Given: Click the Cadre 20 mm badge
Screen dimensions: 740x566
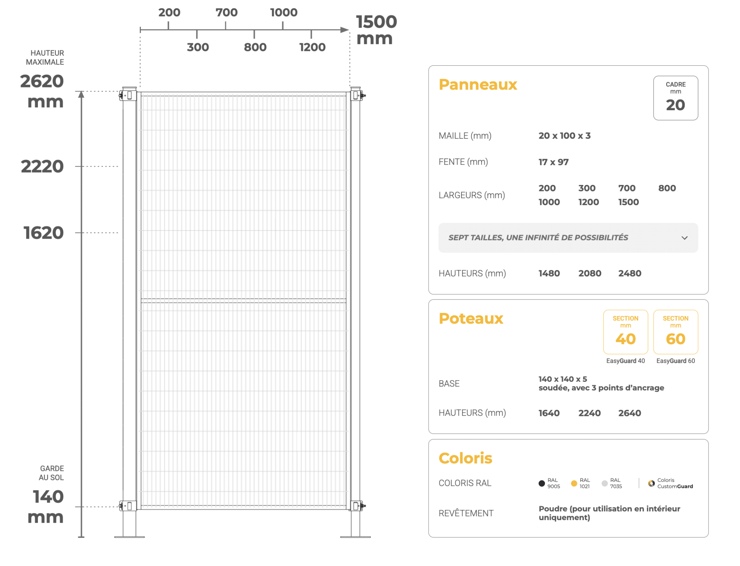Looking at the screenshot, I should [675, 98].
